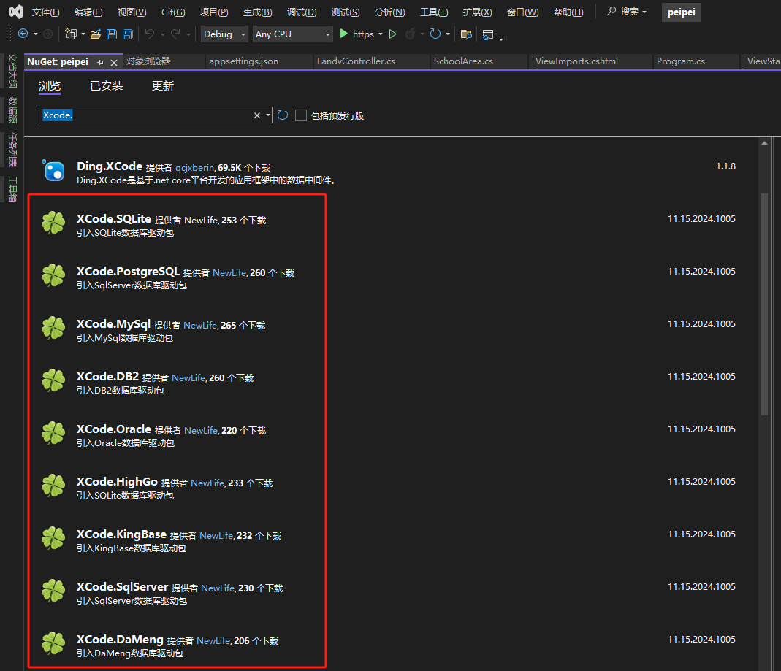781x671 pixels.
Task: Open the Git(G) menu
Action: coord(173,12)
